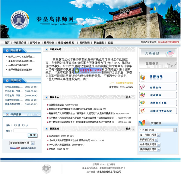
Task: Select the 男 gender radio button
Action: click(x=15, y=125)
